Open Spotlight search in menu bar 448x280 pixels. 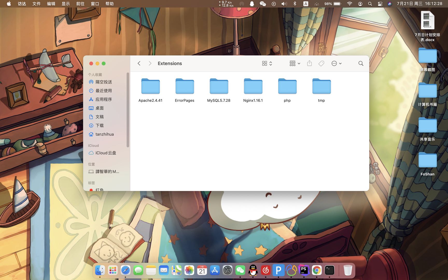point(370,4)
